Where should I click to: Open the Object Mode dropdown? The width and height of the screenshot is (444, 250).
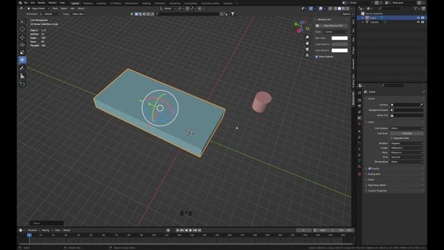pyautogui.click(x=38, y=8)
